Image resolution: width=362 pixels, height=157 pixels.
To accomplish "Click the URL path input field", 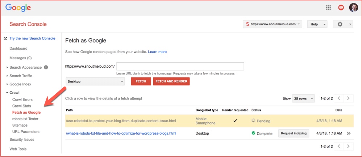I will pyautogui.click(x=180, y=67).
